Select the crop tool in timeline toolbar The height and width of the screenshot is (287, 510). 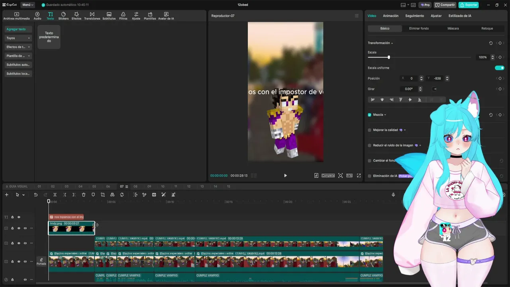pyautogui.click(x=103, y=195)
